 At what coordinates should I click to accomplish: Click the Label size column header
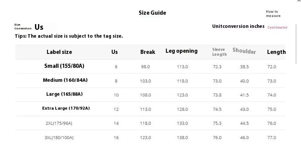click(59, 52)
